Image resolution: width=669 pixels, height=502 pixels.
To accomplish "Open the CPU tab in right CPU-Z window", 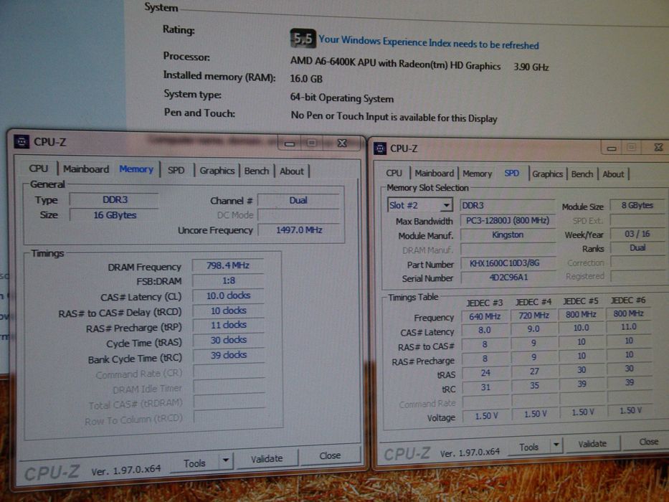I will [394, 173].
